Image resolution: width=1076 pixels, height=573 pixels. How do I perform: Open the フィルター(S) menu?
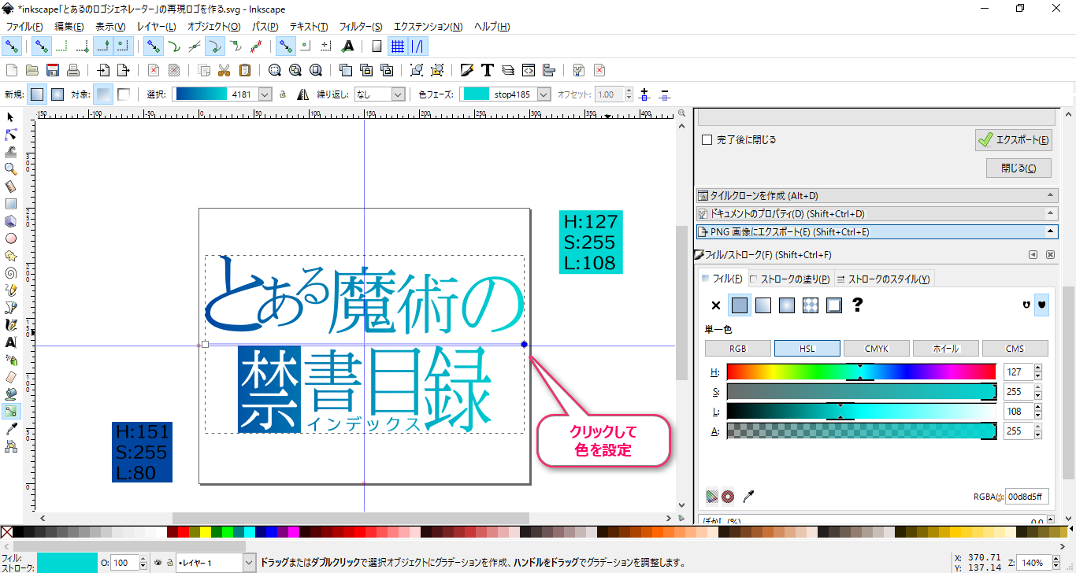coord(361,26)
